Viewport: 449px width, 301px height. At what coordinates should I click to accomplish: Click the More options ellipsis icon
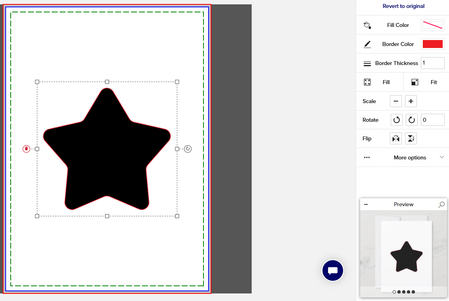point(367,157)
